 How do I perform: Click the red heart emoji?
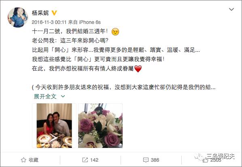tap(138, 69)
